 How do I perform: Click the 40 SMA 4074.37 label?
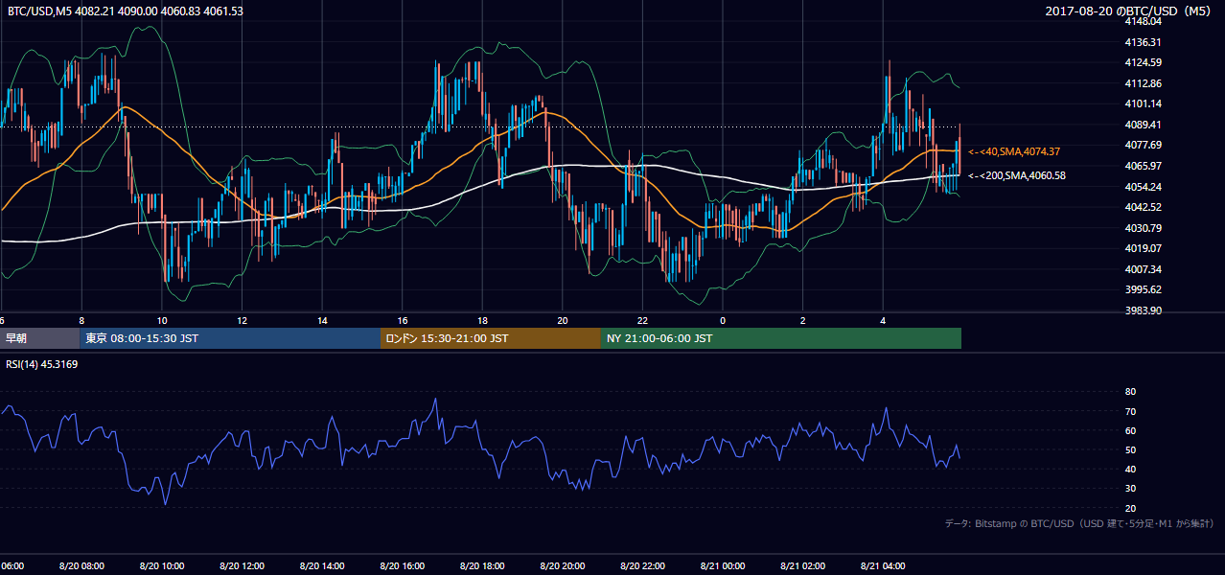pyautogui.click(x=1015, y=151)
